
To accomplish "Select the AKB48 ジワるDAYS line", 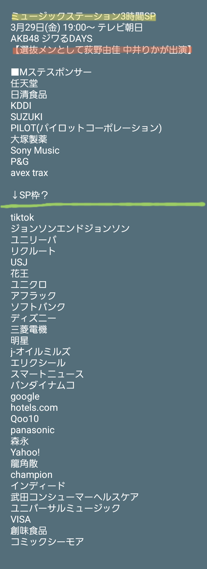I will tap(52, 39).
